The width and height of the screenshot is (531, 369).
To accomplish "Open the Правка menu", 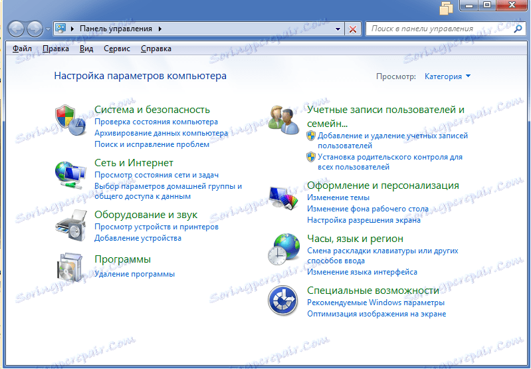I will [56, 49].
